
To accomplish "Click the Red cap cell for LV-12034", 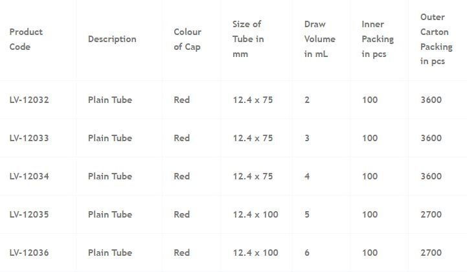I will click(x=181, y=176).
